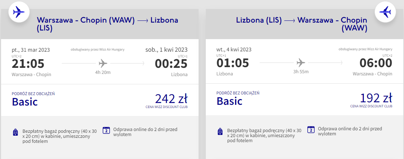The height and width of the screenshot is (159, 404).
Task: Click the 242 zł price
Action: [x=171, y=98]
